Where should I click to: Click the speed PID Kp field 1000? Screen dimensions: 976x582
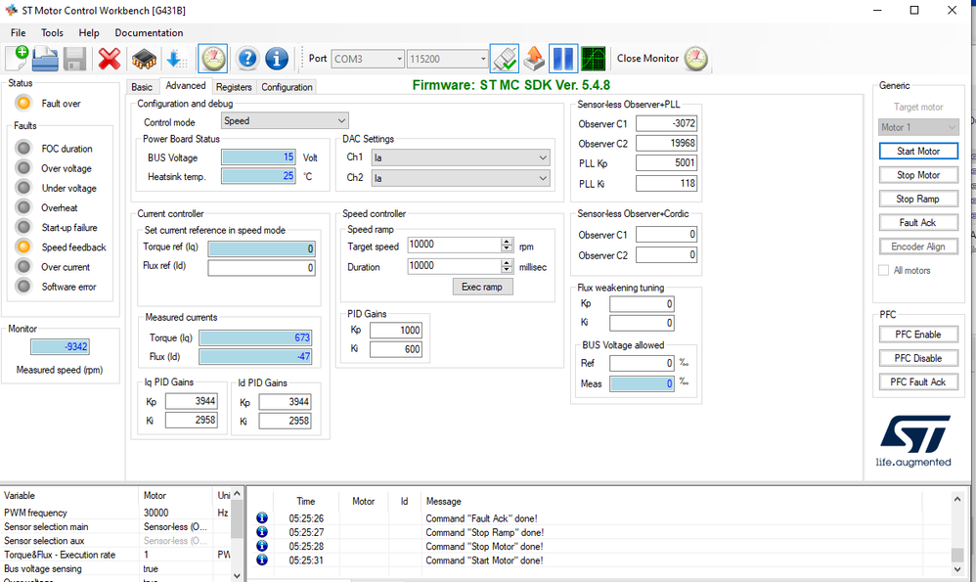click(396, 330)
